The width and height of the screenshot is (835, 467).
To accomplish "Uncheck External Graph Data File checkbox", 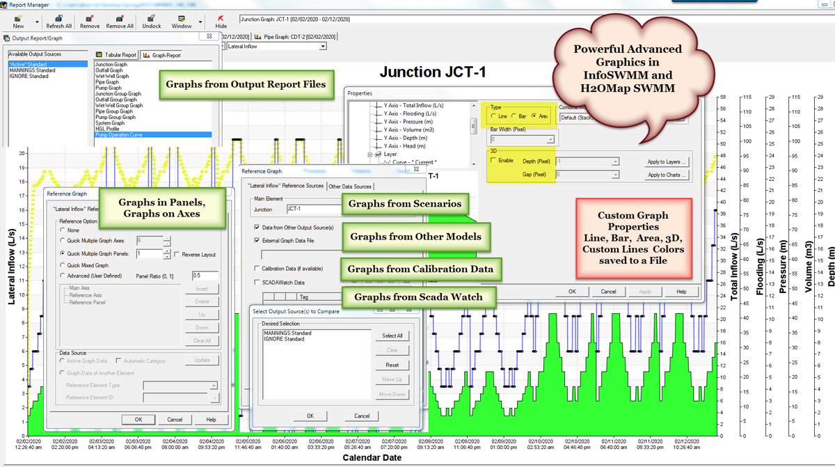I will [x=257, y=239].
